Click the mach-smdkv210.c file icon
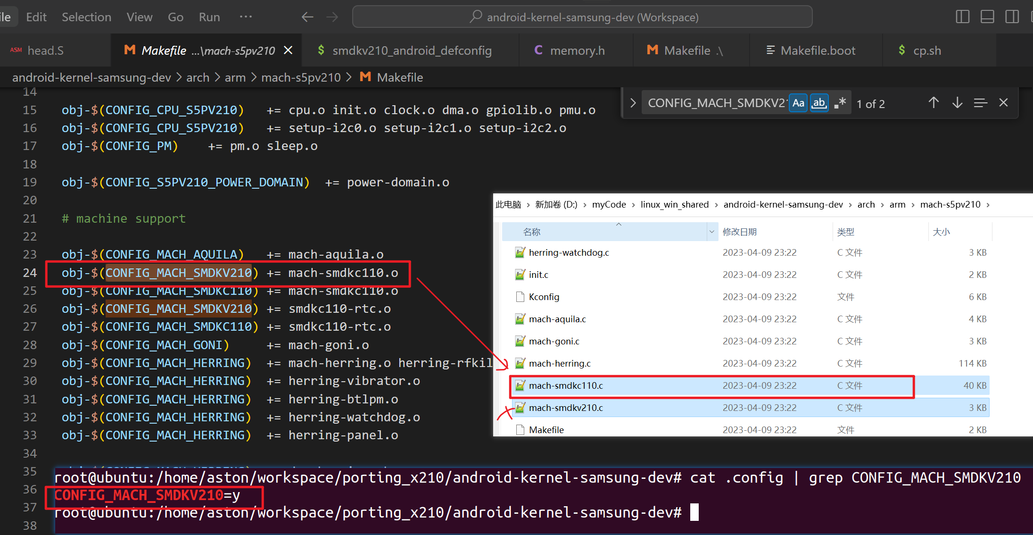The height and width of the screenshot is (535, 1033). [x=520, y=408]
